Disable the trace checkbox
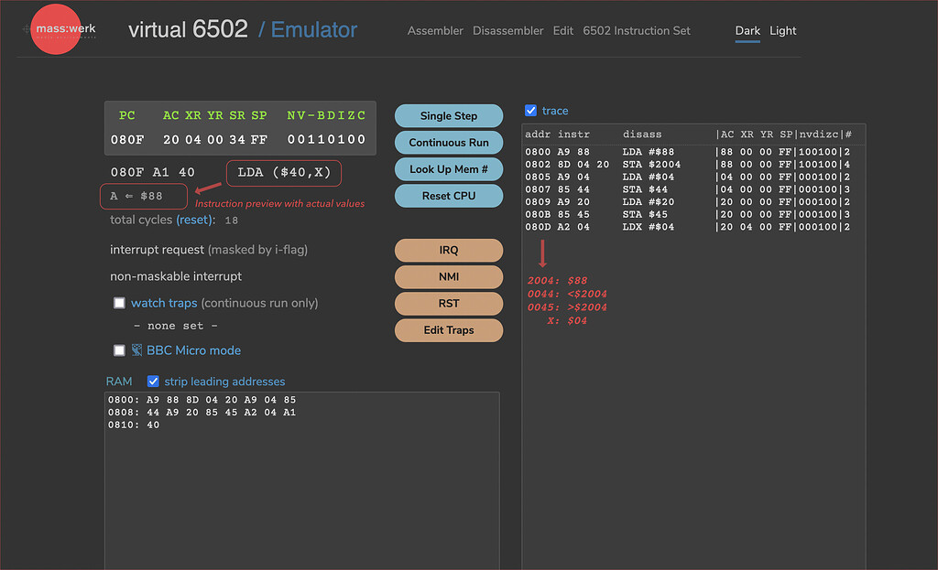The width and height of the screenshot is (938, 570). 530,110
